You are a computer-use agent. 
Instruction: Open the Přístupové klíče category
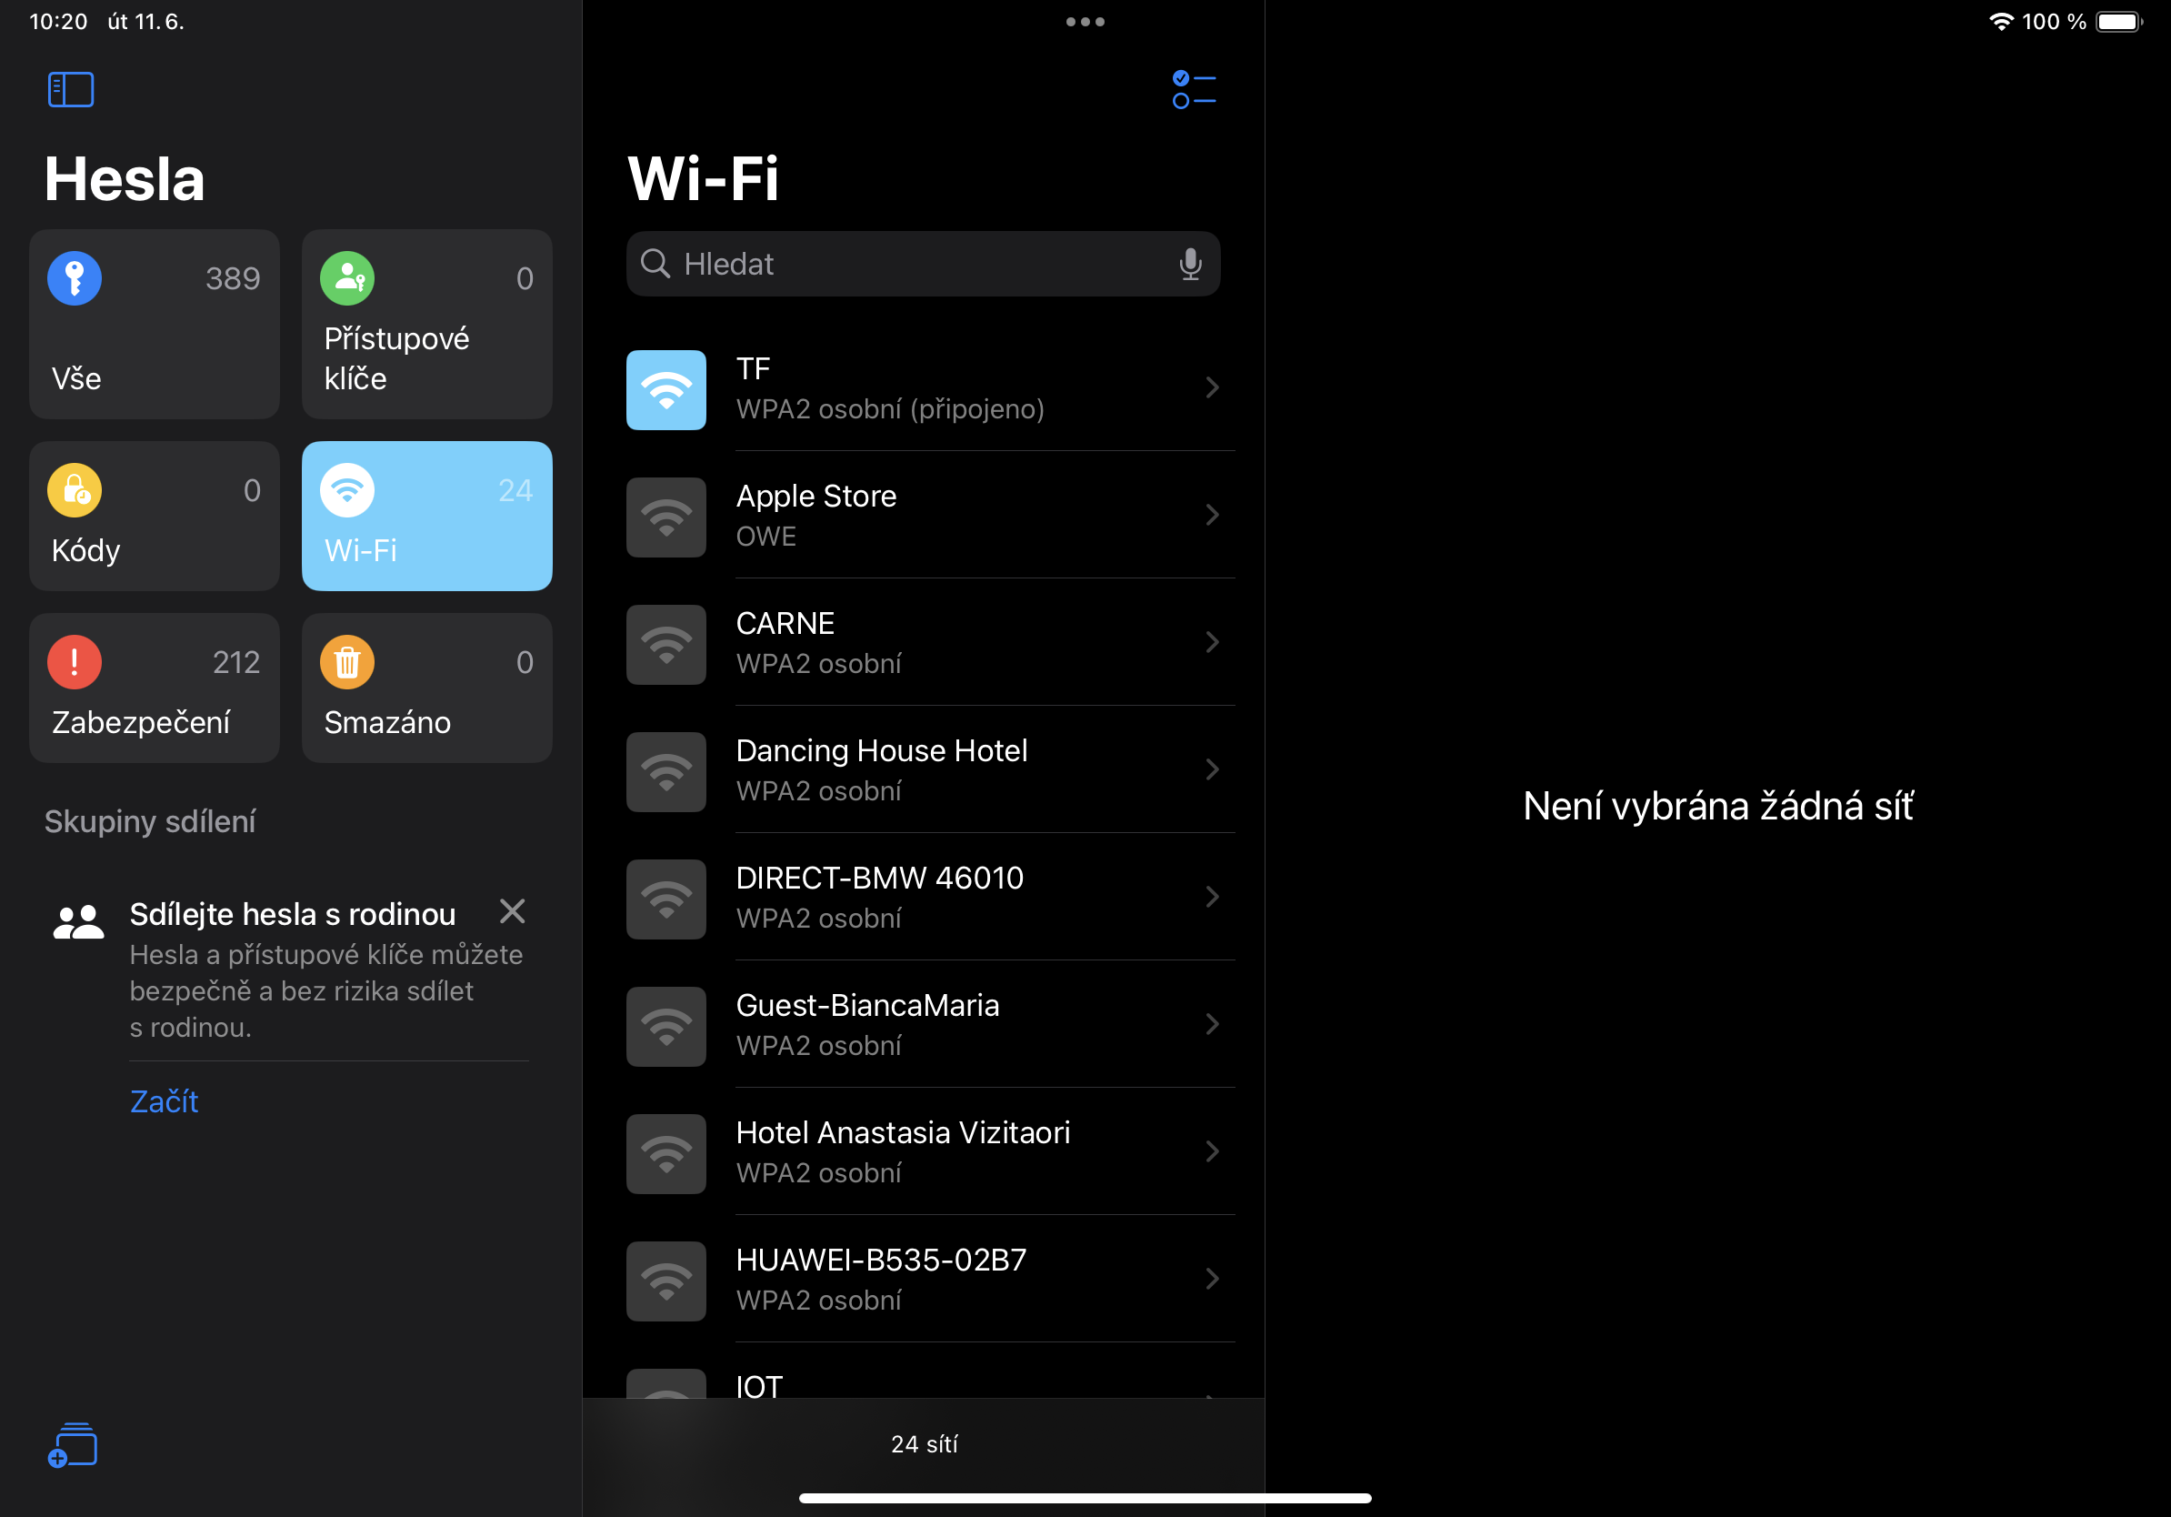(x=426, y=325)
